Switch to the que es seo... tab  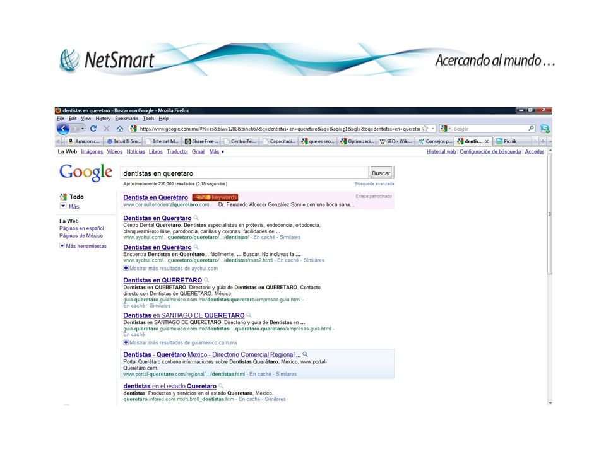point(318,141)
